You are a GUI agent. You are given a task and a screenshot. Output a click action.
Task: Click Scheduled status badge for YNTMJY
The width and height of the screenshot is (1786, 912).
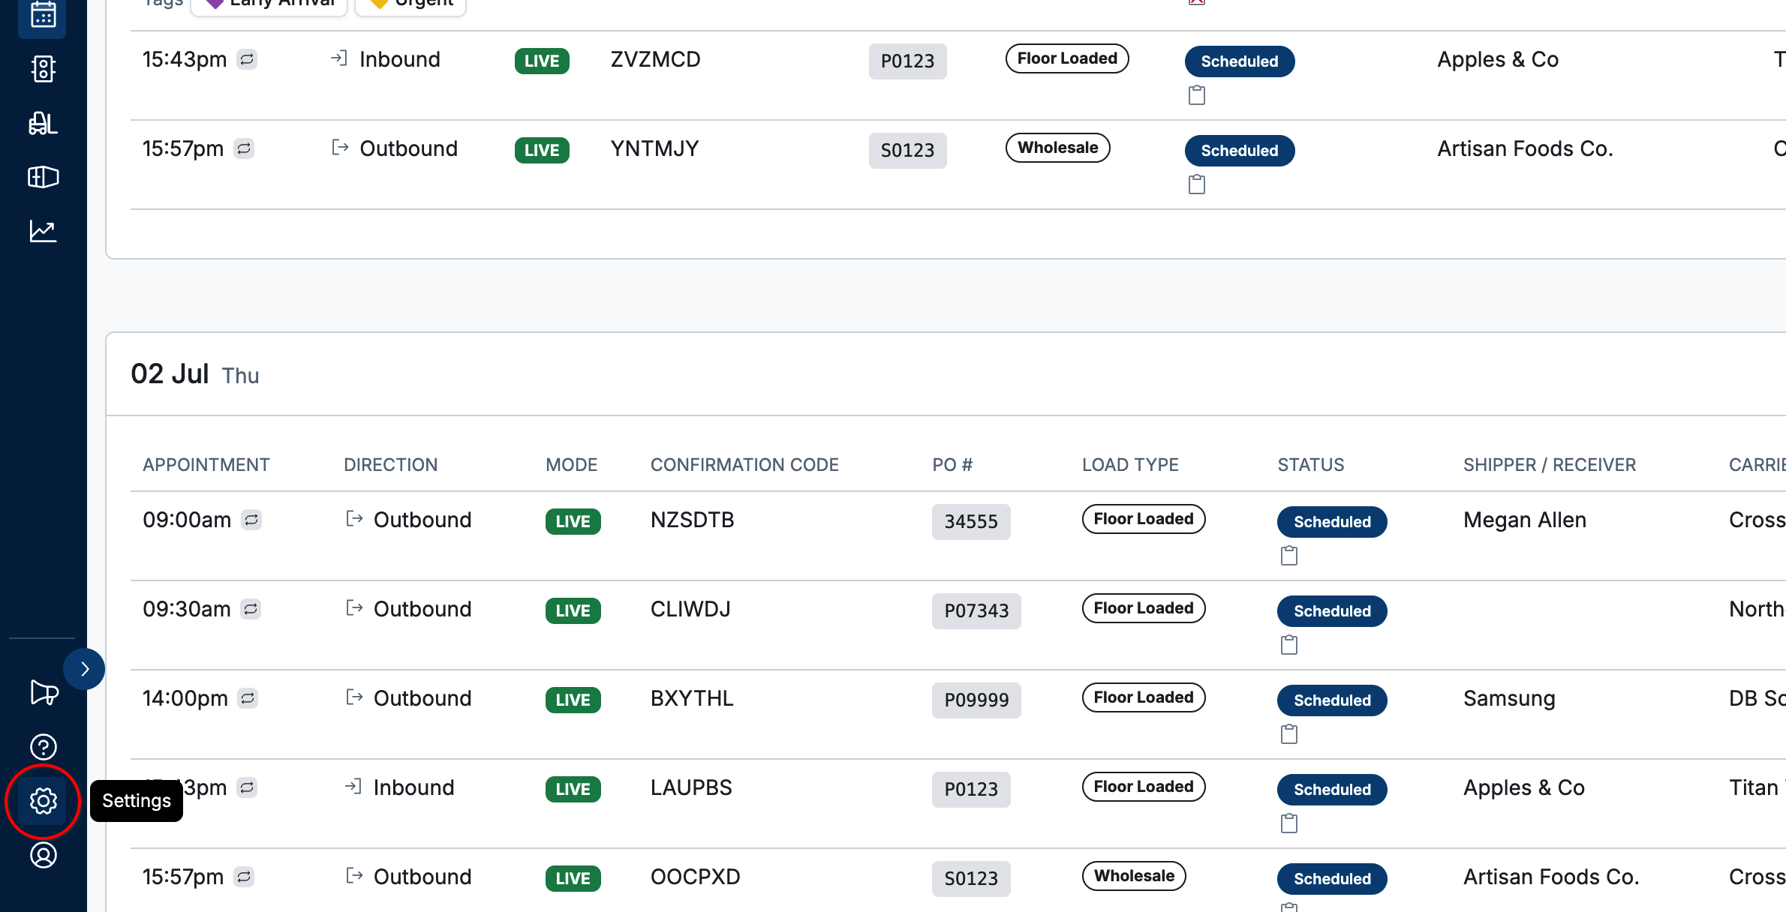click(x=1240, y=151)
